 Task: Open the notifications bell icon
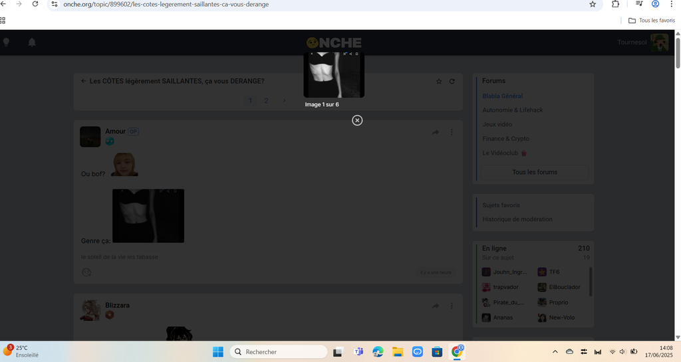pos(32,42)
